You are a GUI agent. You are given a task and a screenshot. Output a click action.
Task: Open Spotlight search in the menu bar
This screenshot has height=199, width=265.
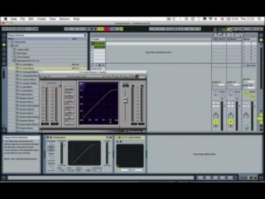coord(259,19)
